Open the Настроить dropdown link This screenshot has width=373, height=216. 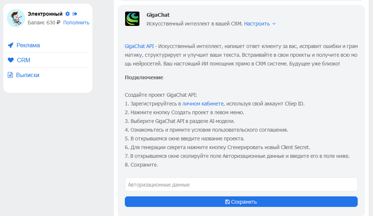257,24
